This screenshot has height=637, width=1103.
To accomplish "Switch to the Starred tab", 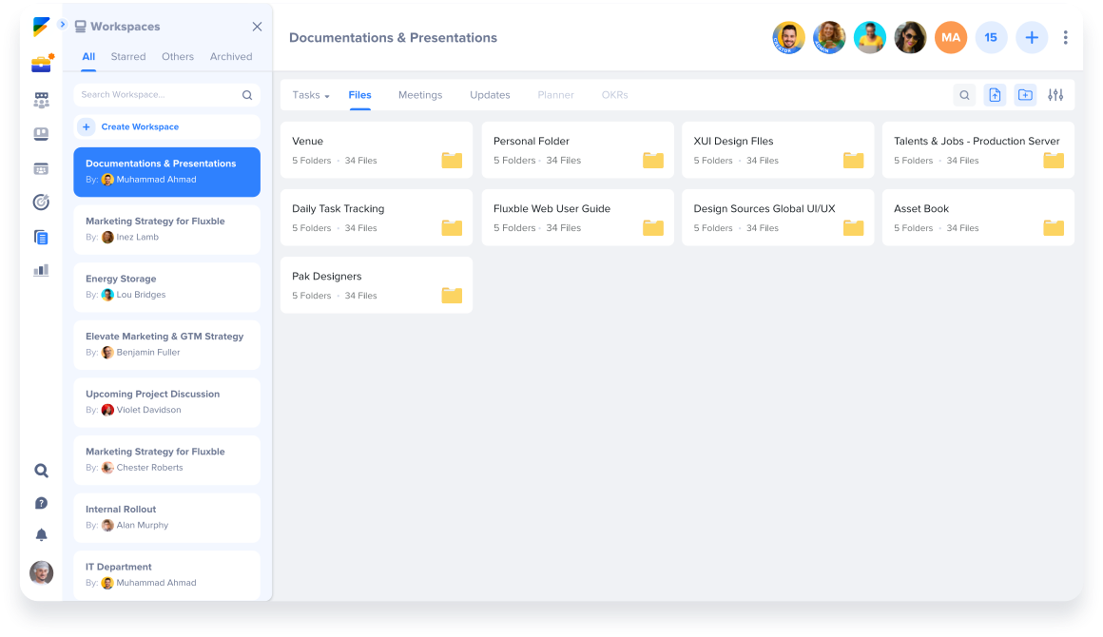I will (128, 56).
